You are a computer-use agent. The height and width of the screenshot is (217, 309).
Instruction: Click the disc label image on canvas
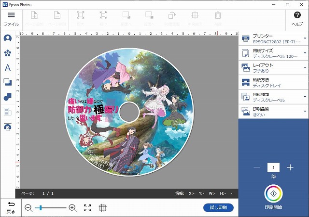pos(129,112)
